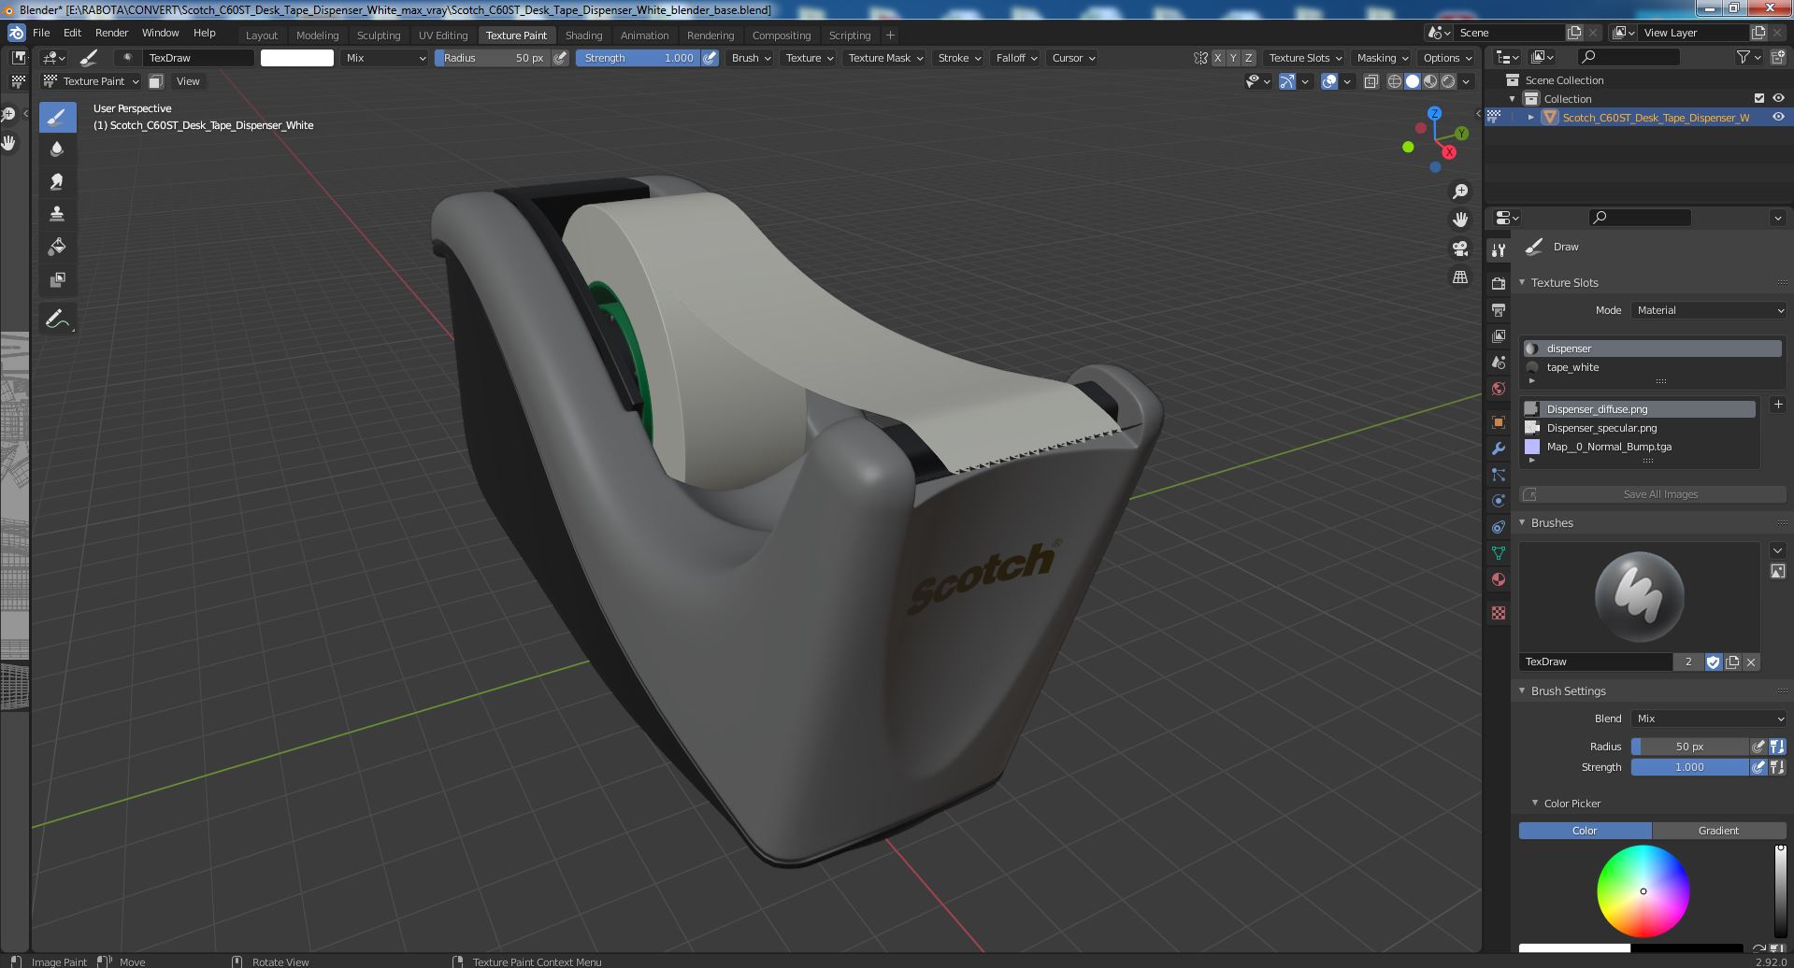The image size is (1794, 968).
Task: Switch color picker to Gradient
Action: [1718, 831]
